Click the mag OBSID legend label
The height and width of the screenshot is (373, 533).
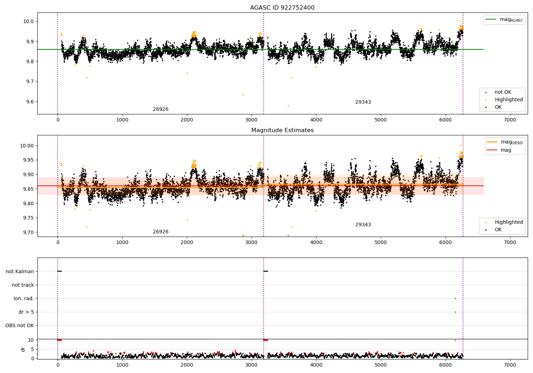click(x=512, y=142)
